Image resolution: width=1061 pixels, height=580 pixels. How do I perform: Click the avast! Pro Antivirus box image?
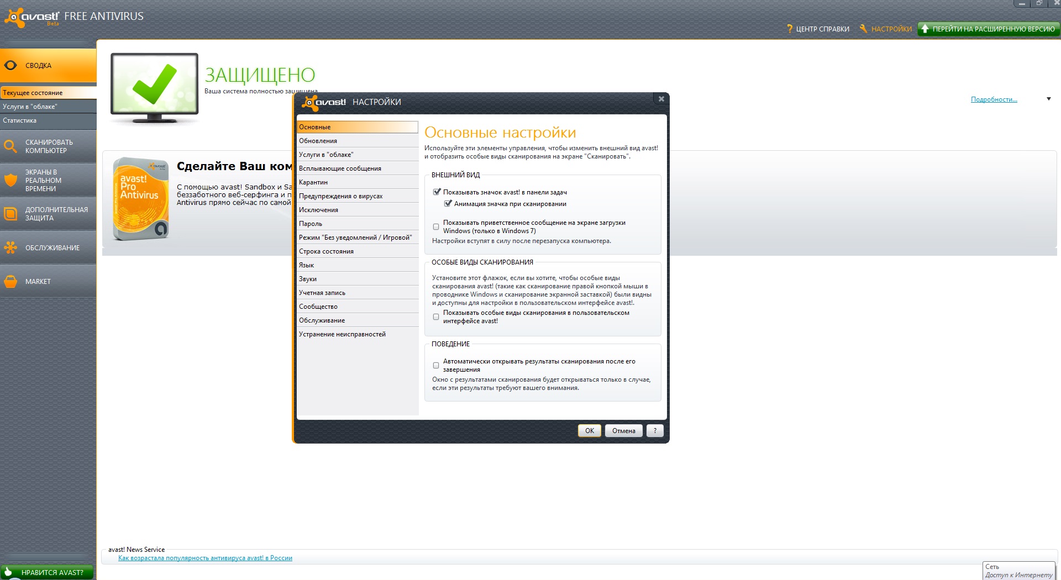point(141,199)
